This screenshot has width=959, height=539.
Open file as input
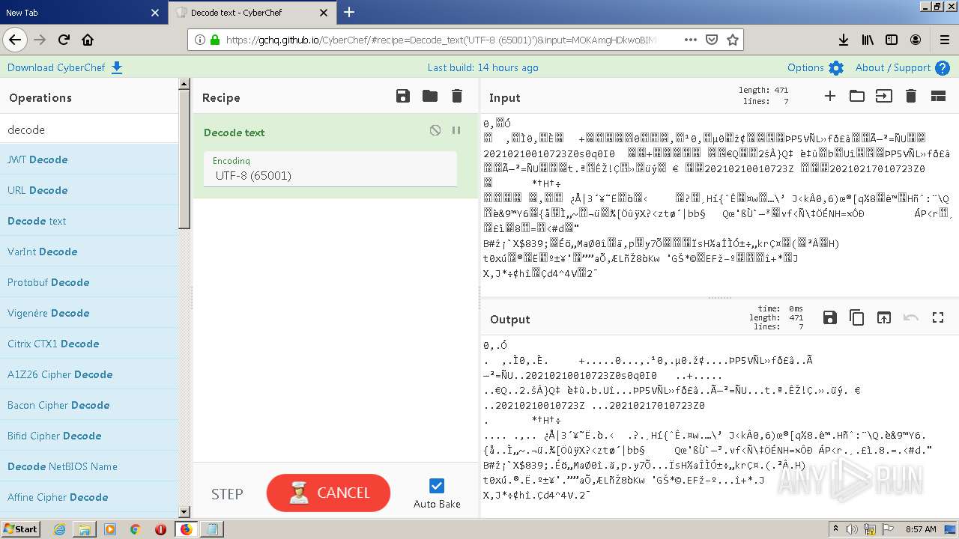[x=884, y=96]
